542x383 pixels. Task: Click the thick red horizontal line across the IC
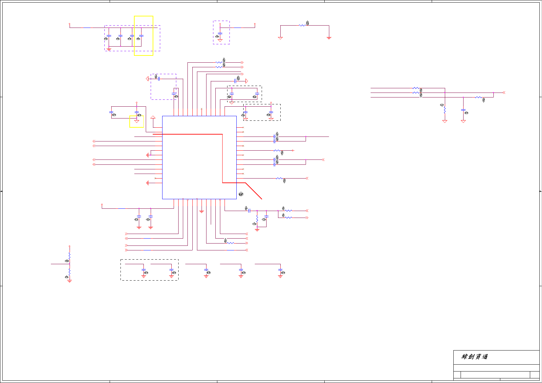click(x=188, y=134)
